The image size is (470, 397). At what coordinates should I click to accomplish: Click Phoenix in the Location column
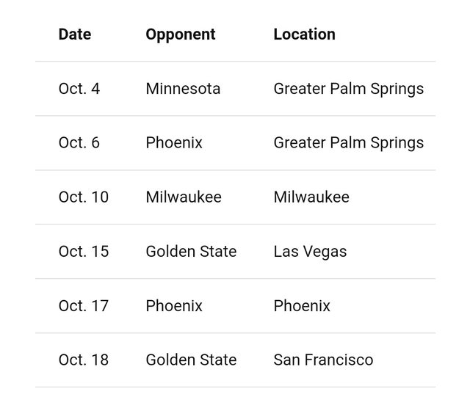(302, 306)
